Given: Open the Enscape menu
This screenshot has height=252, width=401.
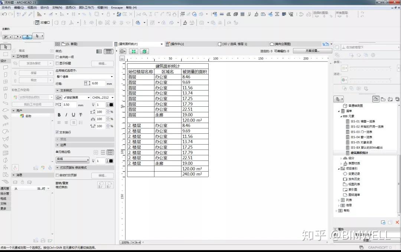Looking at the screenshot, I should pos(117,8).
